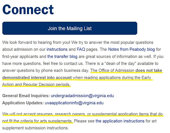
Task: Email undergradadmission@virginia.edu via the link
Action: [x=82, y=96]
